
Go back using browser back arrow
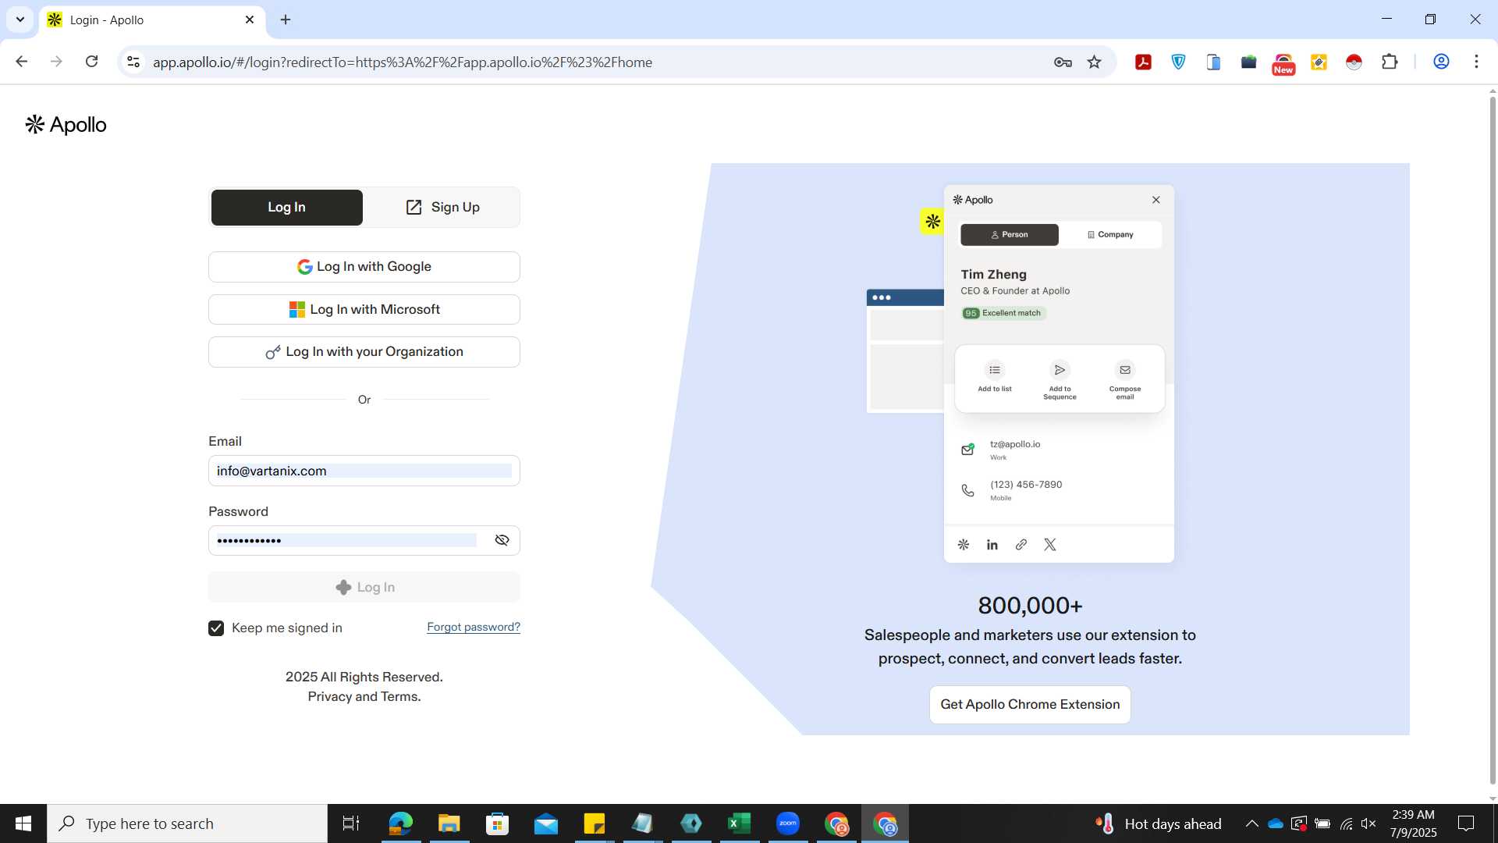21,62
